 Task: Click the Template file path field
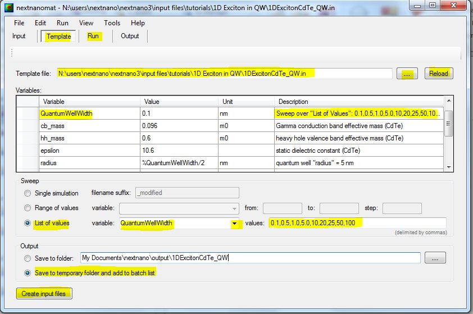click(x=224, y=74)
